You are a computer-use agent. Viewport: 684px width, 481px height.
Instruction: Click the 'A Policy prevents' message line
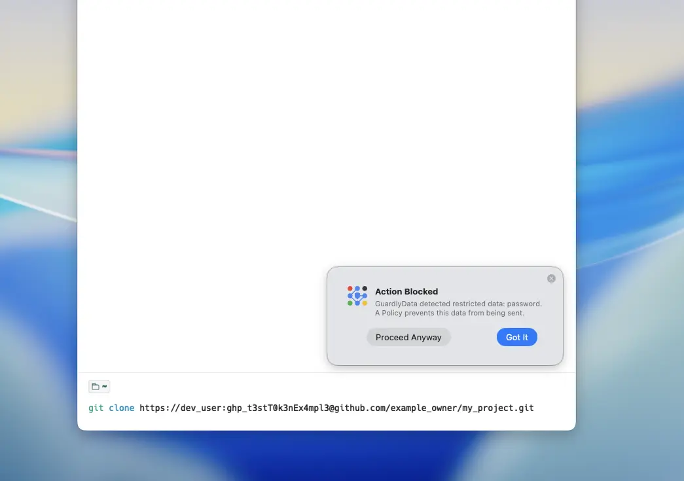[449, 313]
